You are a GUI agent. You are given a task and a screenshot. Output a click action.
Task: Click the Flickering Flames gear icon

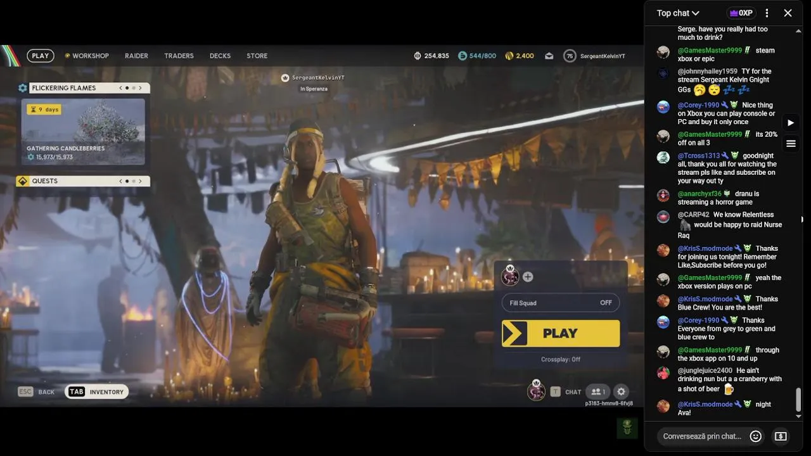(x=23, y=88)
